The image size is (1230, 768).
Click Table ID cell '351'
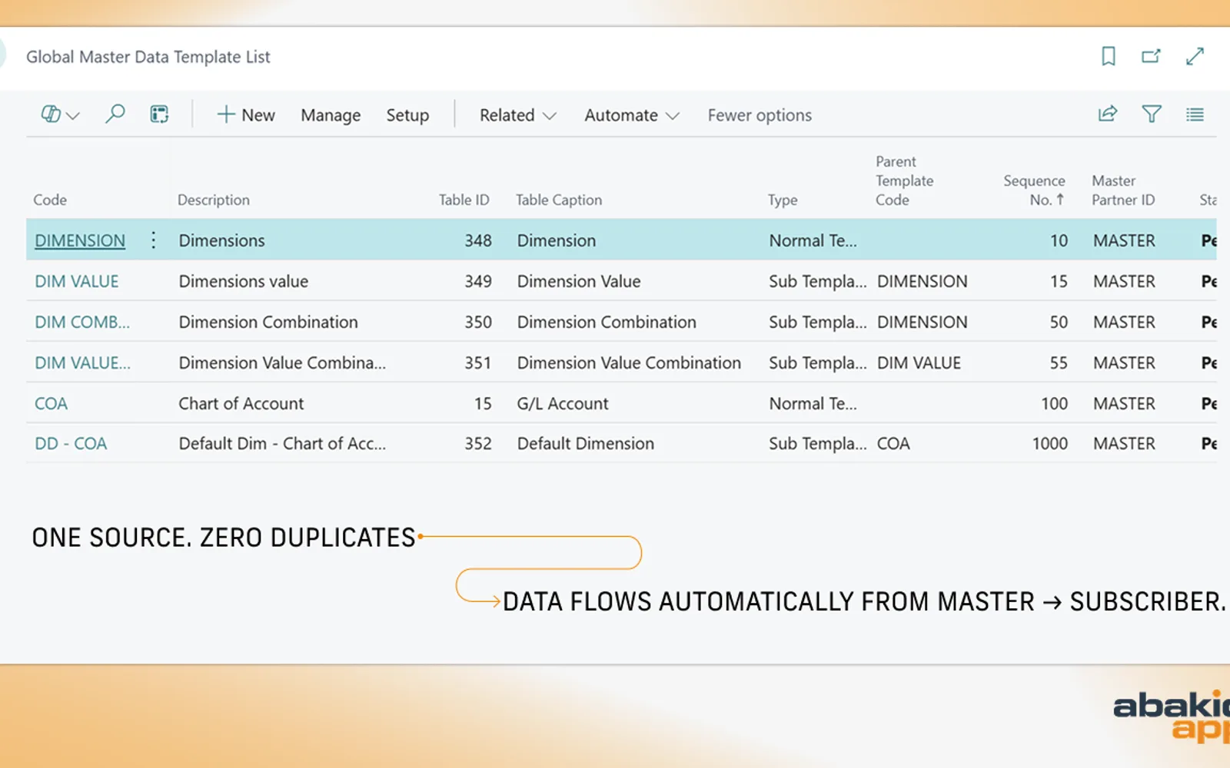(x=477, y=362)
